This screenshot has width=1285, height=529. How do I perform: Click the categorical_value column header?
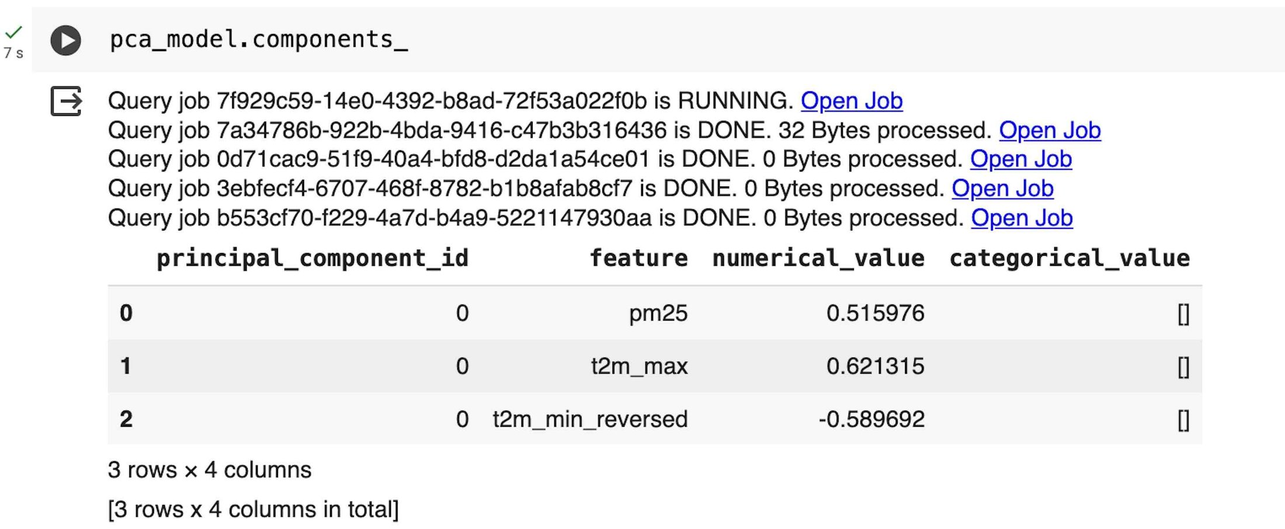point(1069,258)
